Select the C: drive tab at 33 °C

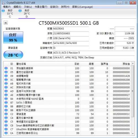pos(10,14)
